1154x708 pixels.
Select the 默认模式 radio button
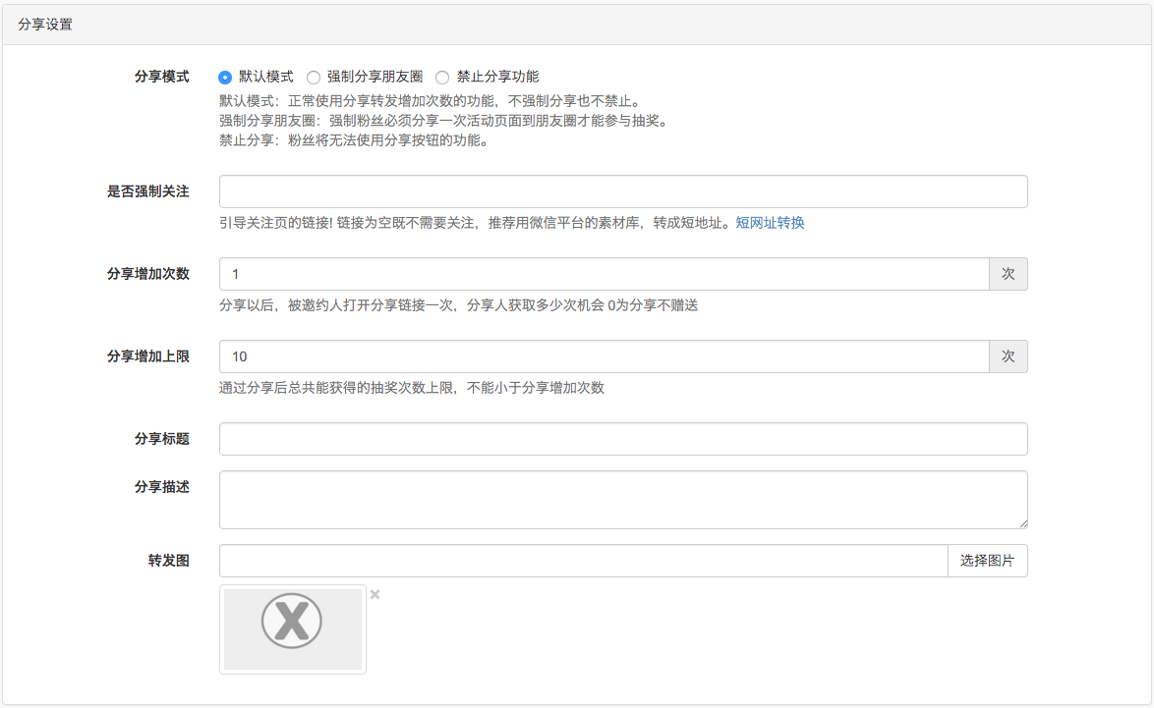point(225,78)
